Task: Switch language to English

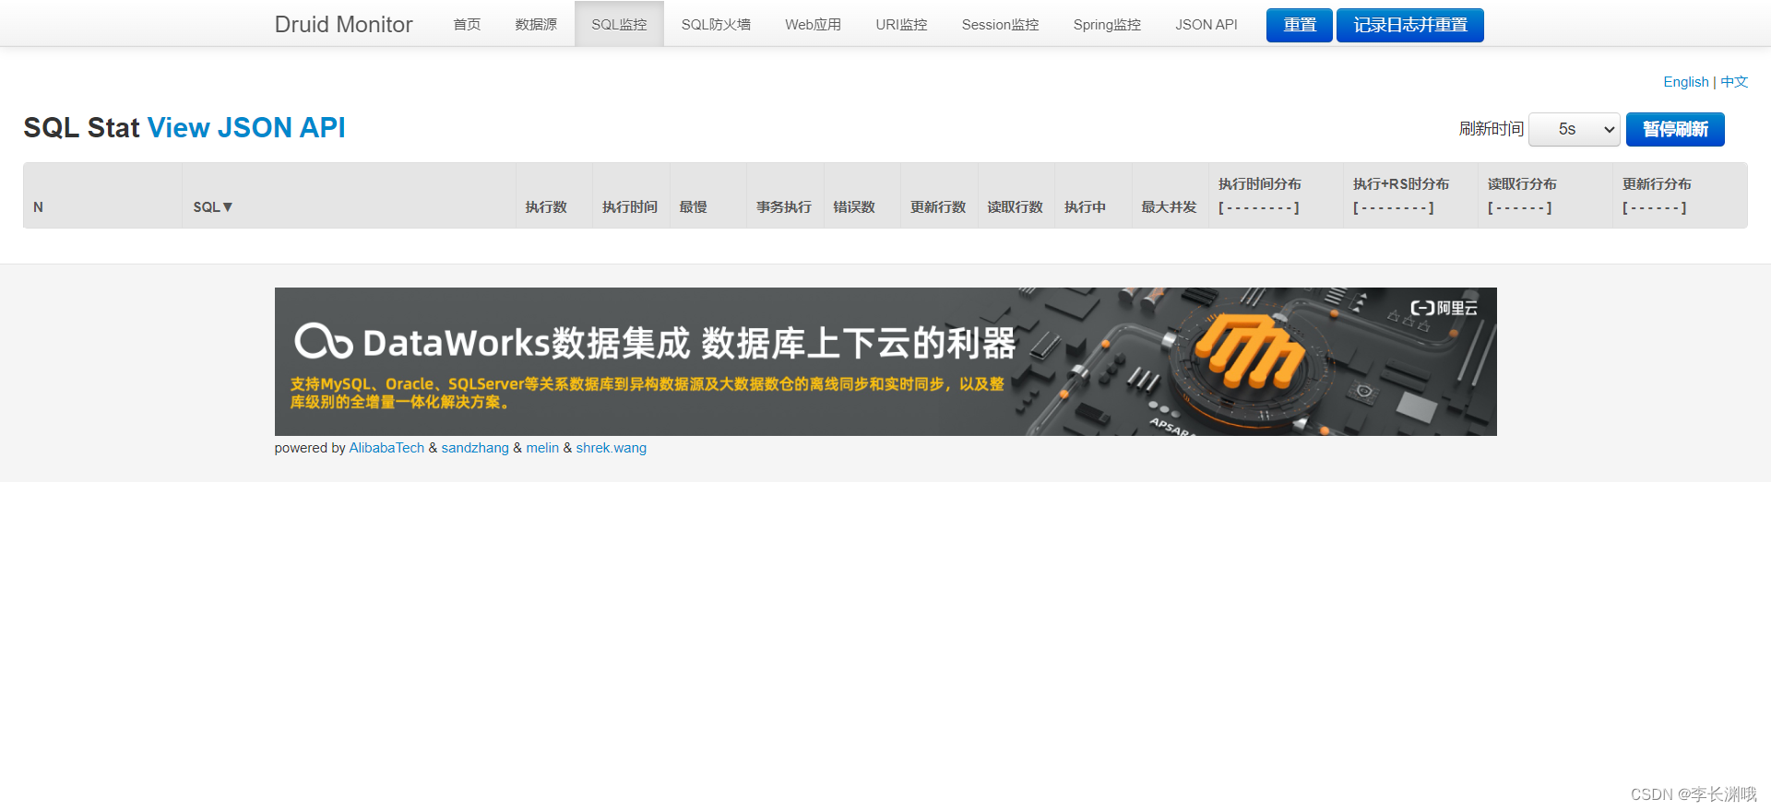Action: click(x=1685, y=82)
